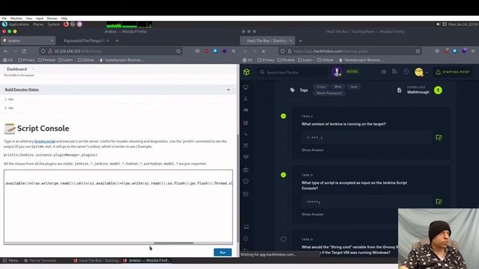
Task: Open Firefox hamburger menu in Jenkins window
Action: [x=234, y=52]
